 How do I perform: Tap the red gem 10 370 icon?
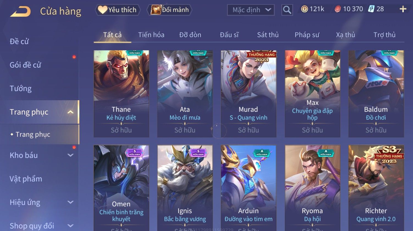[x=338, y=9]
